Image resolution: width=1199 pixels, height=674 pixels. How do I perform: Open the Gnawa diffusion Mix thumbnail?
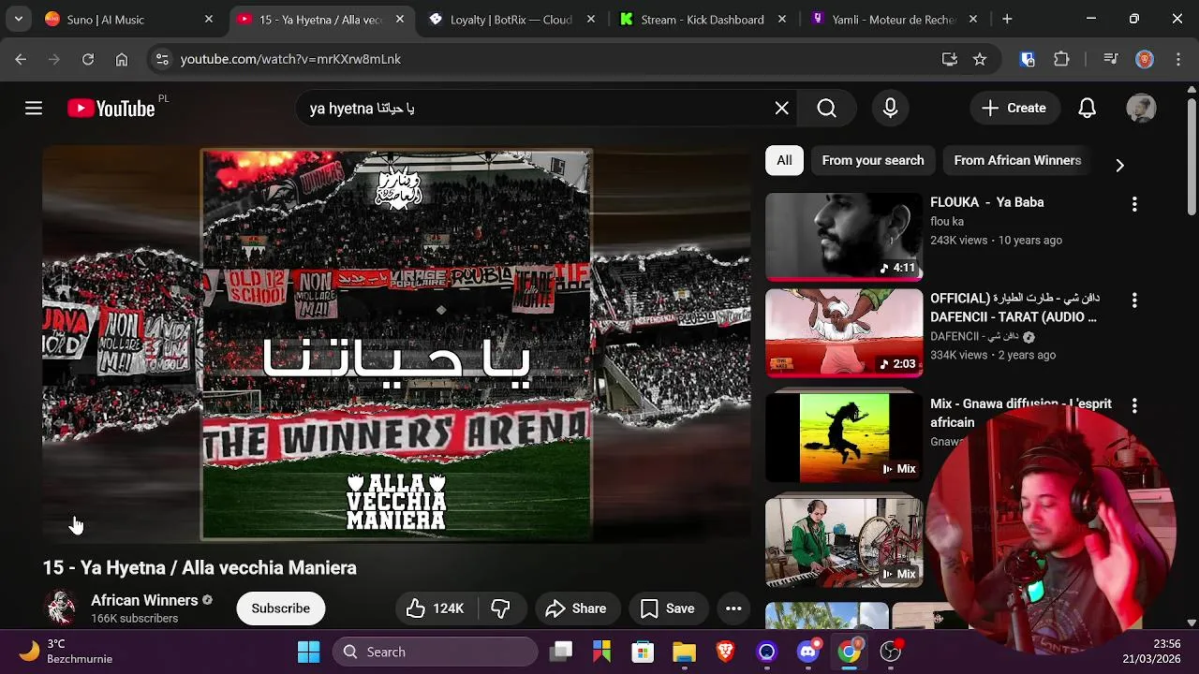click(x=844, y=437)
